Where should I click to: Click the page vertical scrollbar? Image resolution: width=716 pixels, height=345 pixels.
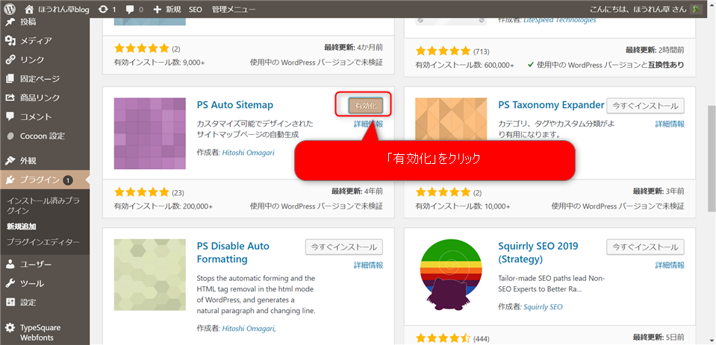click(712, 159)
